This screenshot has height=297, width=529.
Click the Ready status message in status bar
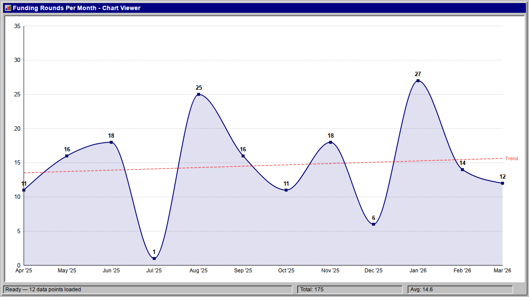click(148, 290)
